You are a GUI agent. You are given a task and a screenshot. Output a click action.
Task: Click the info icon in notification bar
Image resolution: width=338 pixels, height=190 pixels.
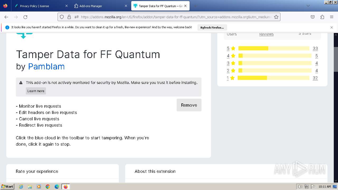point(7,27)
